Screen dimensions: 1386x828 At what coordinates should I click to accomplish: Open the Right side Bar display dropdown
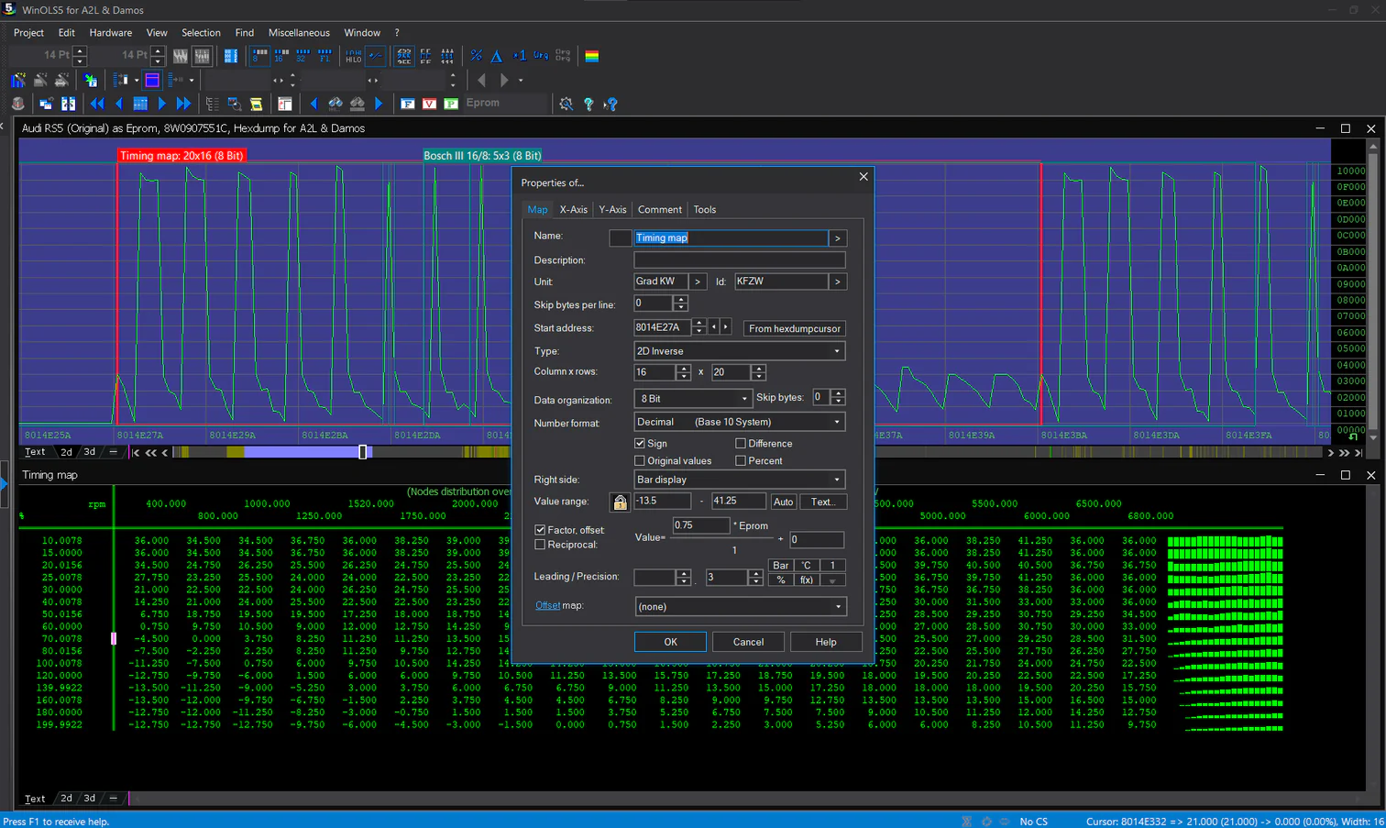739,480
